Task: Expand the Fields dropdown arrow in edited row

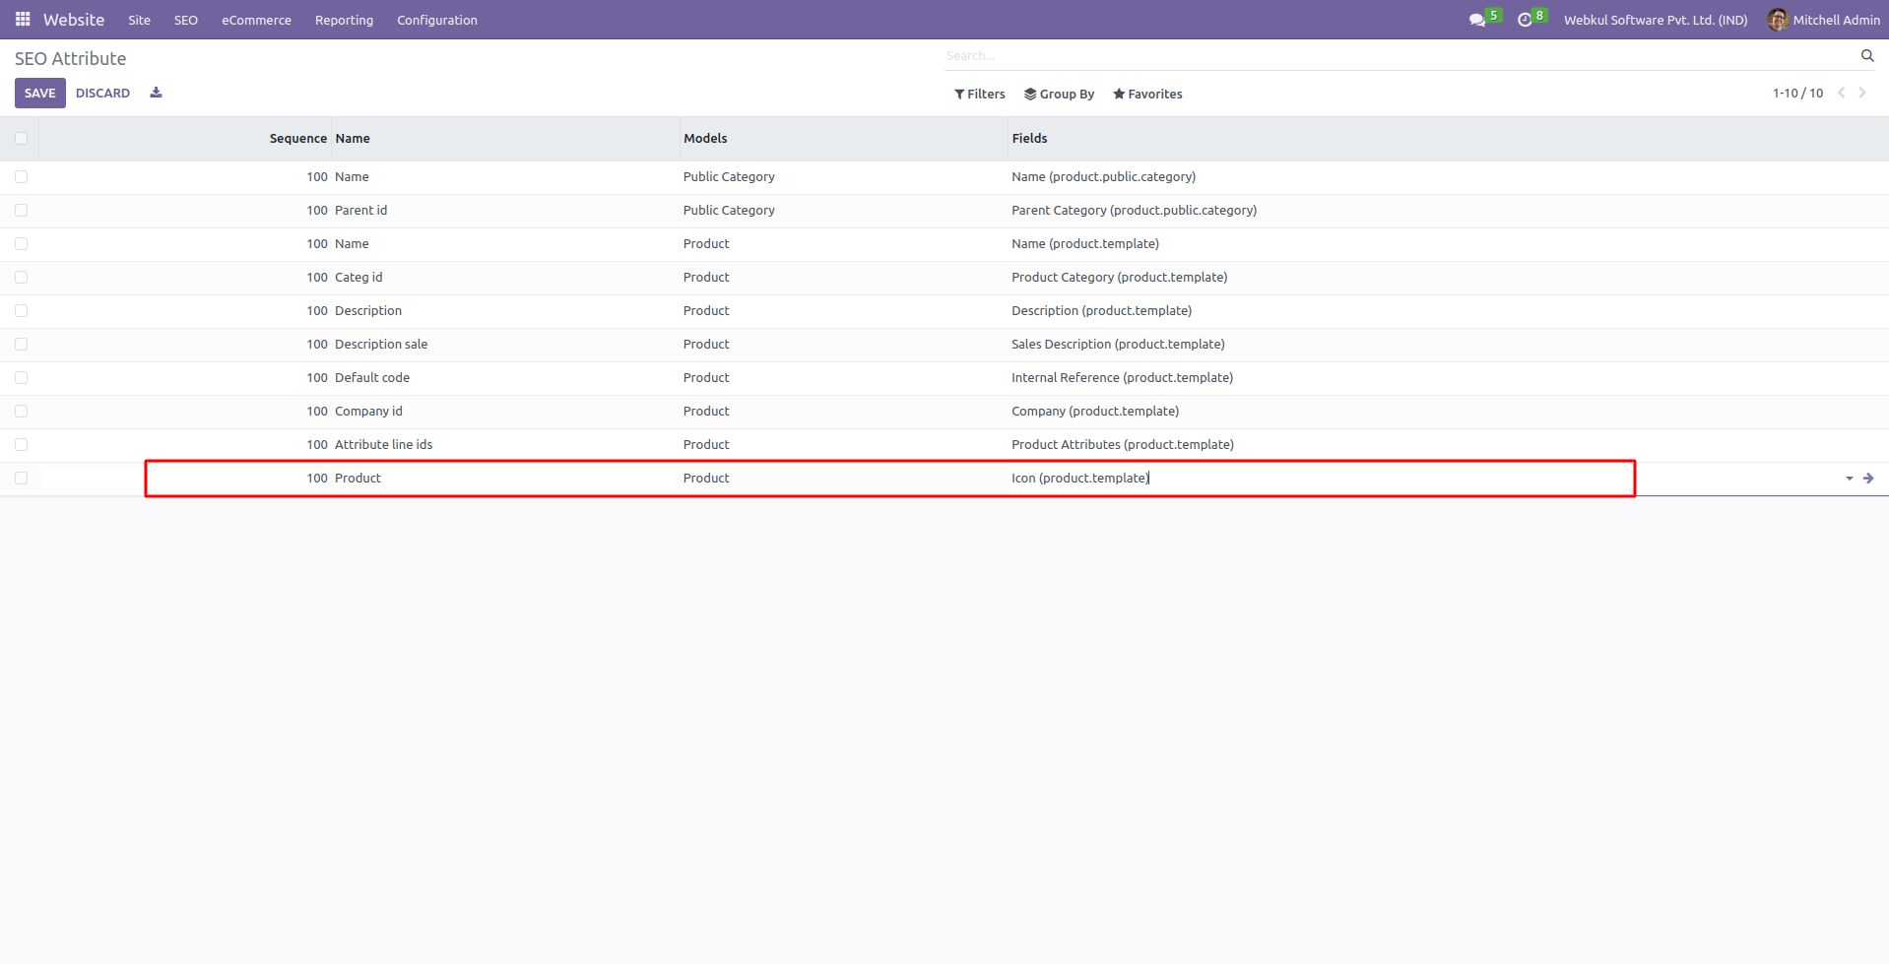Action: click(1850, 479)
